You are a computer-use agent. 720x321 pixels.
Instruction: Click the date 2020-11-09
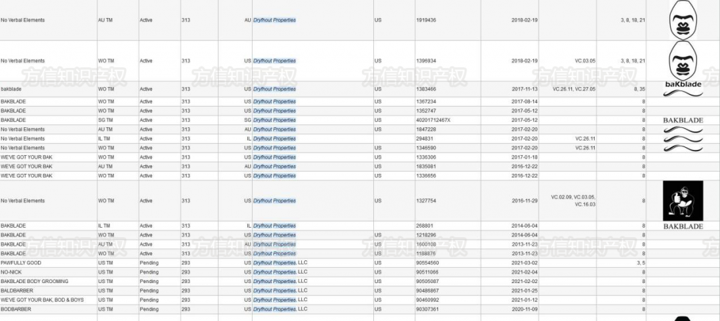(525, 309)
